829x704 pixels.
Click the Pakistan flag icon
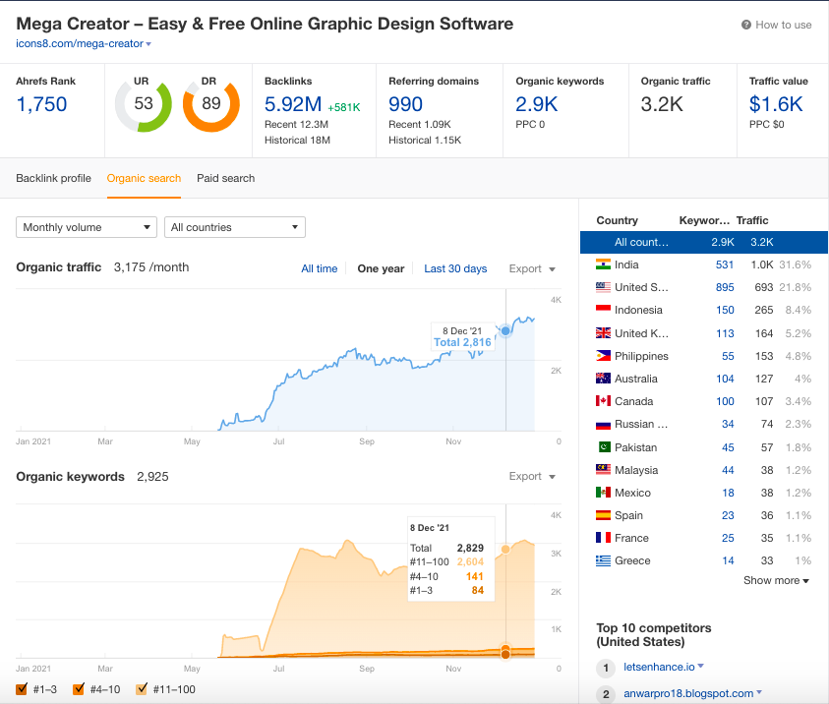[603, 447]
